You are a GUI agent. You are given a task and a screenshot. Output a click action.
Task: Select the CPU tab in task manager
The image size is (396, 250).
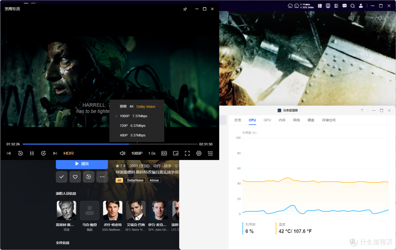tap(252, 120)
